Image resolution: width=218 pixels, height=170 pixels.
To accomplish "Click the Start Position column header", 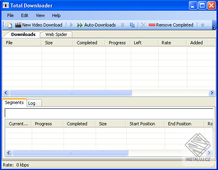I will [145, 124].
